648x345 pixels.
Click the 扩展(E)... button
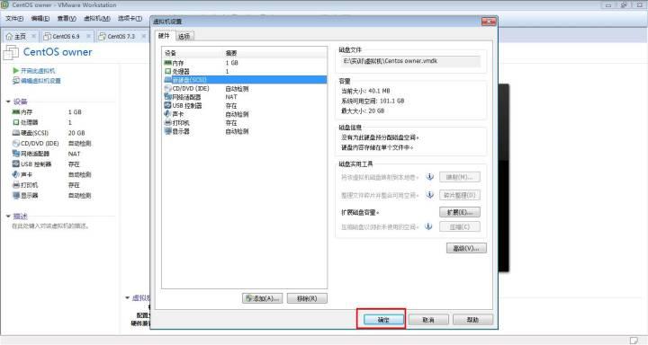click(460, 212)
